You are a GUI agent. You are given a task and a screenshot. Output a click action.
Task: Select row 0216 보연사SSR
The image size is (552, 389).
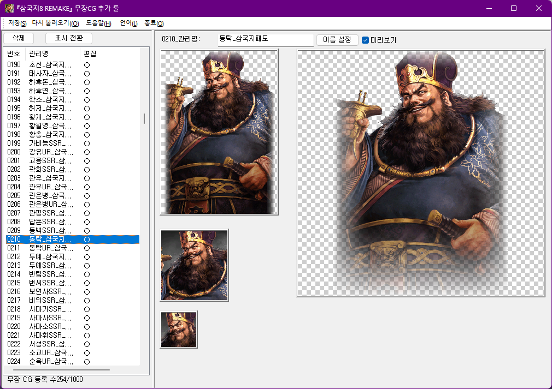(x=73, y=292)
